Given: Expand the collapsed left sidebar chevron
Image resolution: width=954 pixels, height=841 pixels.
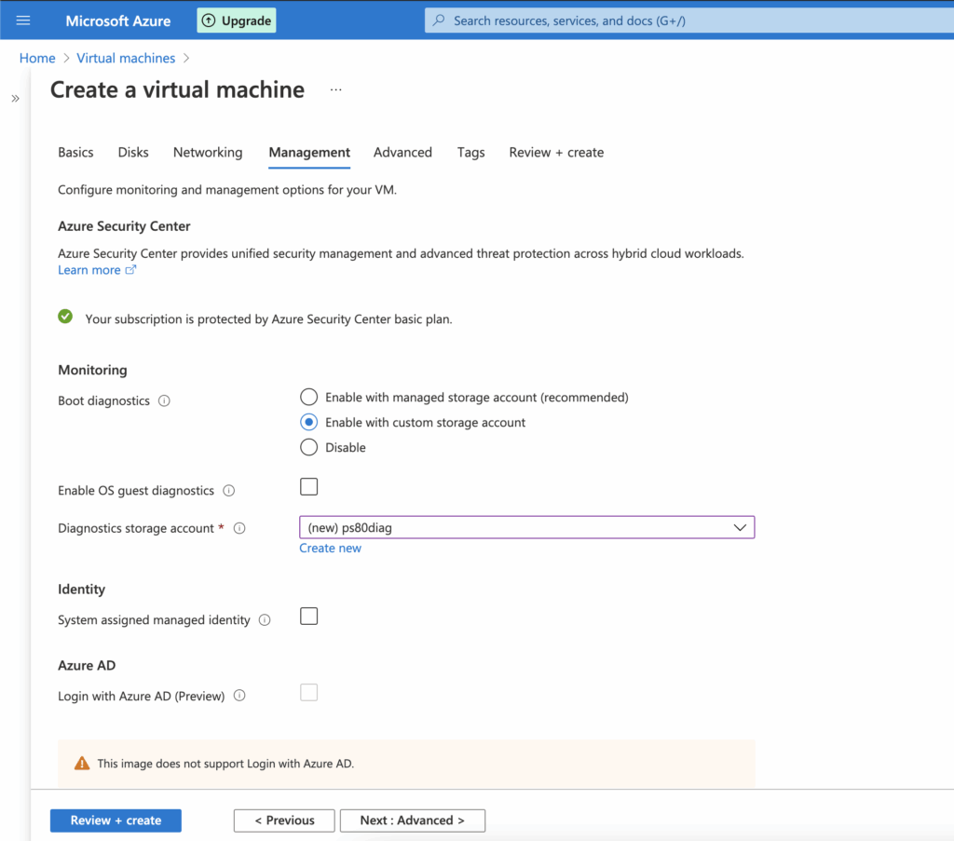Looking at the screenshot, I should click(x=15, y=99).
